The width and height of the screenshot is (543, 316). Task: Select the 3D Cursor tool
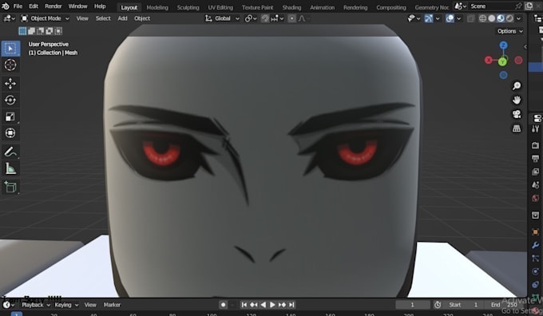[x=10, y=65]
